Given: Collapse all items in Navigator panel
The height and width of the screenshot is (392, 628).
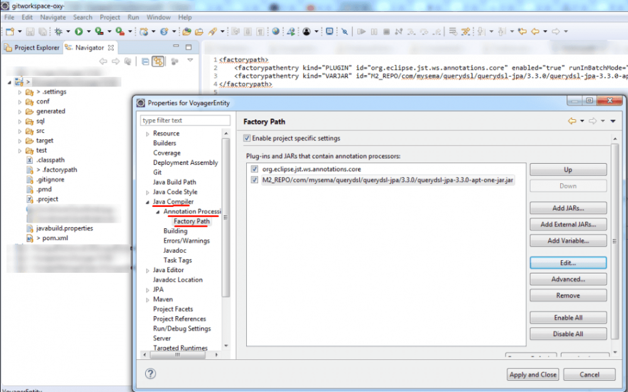Looking at the screenshot, I should click(x=145, y=61).
